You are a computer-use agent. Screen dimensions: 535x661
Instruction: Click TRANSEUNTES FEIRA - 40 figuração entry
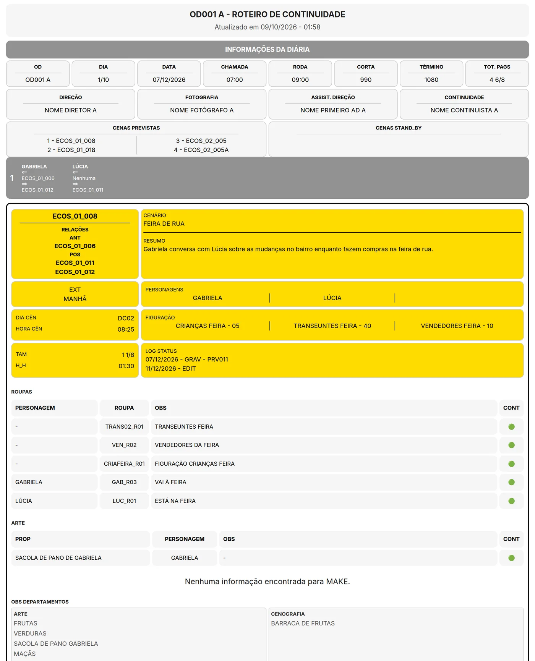pyautogui.click(x=332, y=326)
